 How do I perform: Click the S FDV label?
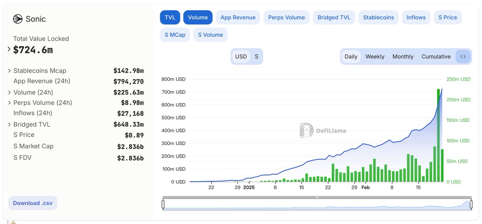pyautogui.click(x=22, y=158)
